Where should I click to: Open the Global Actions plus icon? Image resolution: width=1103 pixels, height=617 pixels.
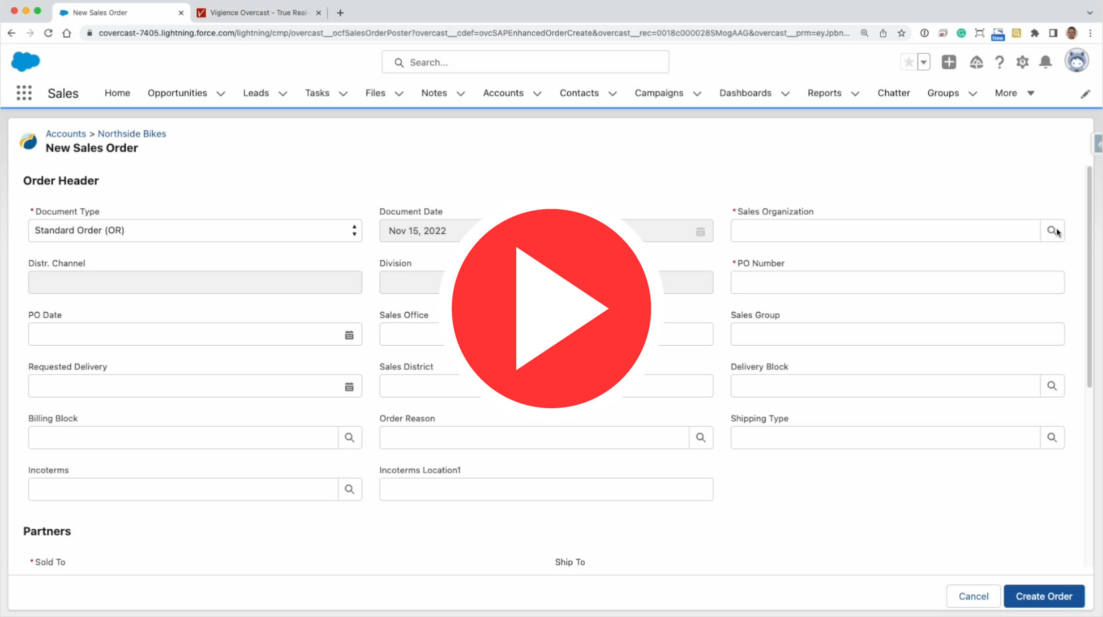pyautogui.click(x=949, y=62)
